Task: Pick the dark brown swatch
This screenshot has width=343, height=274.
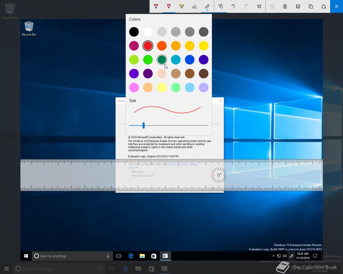Action: [x=204, y=74]
